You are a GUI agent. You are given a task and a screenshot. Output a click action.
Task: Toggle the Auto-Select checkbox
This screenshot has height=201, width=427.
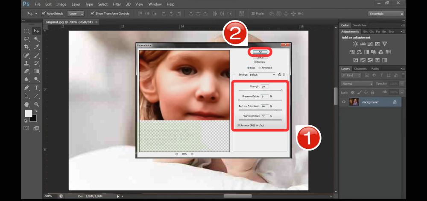[43, 13]
